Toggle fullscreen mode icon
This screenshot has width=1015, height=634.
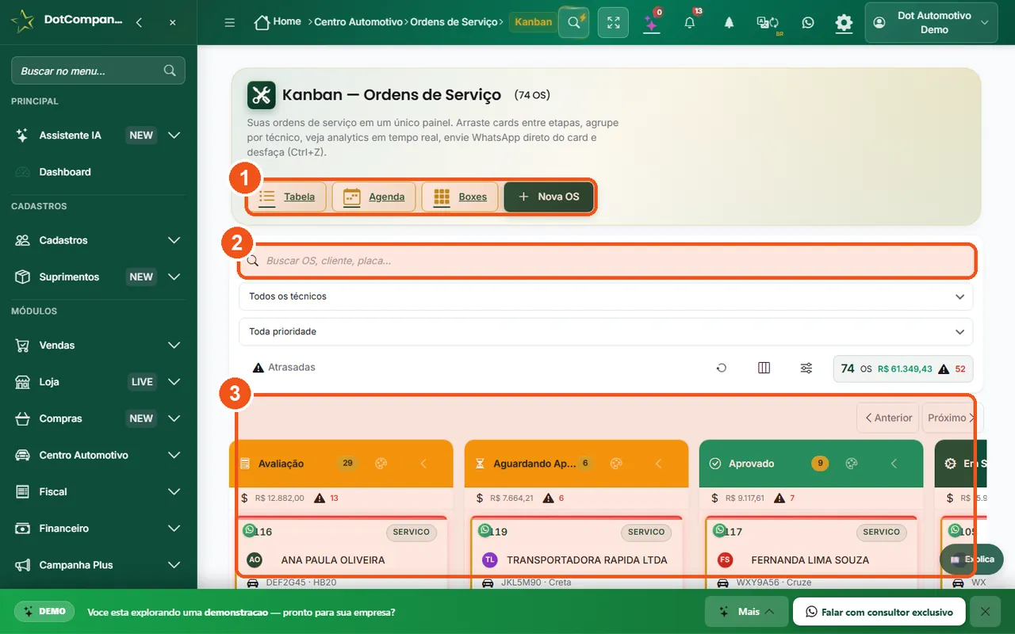point(613,22)
